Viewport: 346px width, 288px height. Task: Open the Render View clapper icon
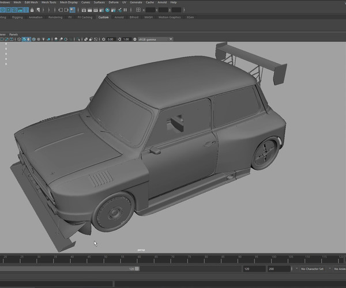pyautogui.click(x=84, y=10)
